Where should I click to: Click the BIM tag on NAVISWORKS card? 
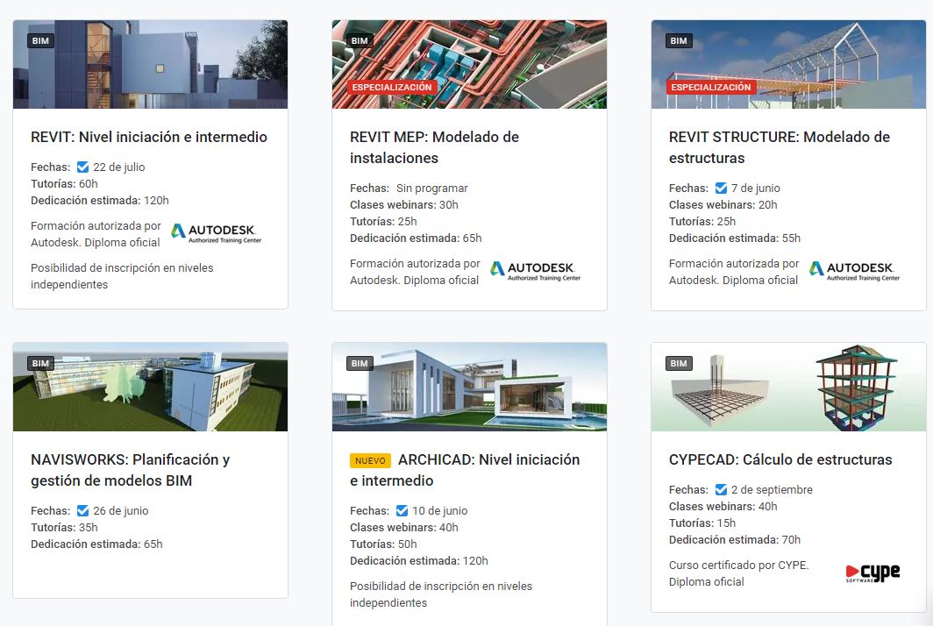click(40, 363)
